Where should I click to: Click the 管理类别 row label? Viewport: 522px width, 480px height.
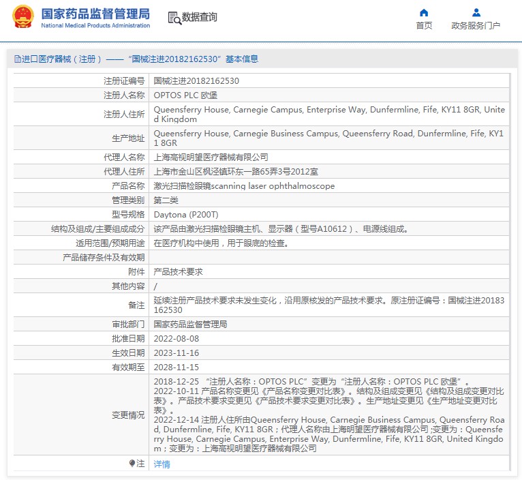(x=128, y=200)
